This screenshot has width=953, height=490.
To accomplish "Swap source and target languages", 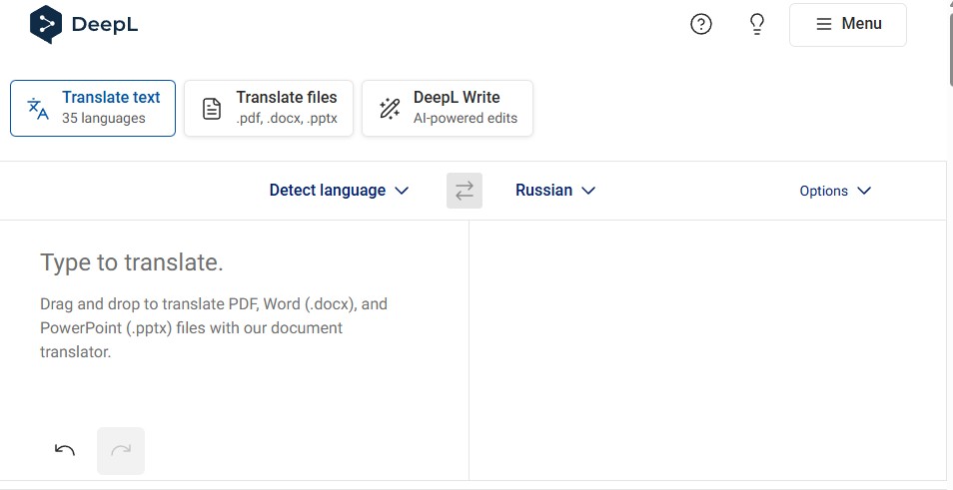I will click(465, 191).
